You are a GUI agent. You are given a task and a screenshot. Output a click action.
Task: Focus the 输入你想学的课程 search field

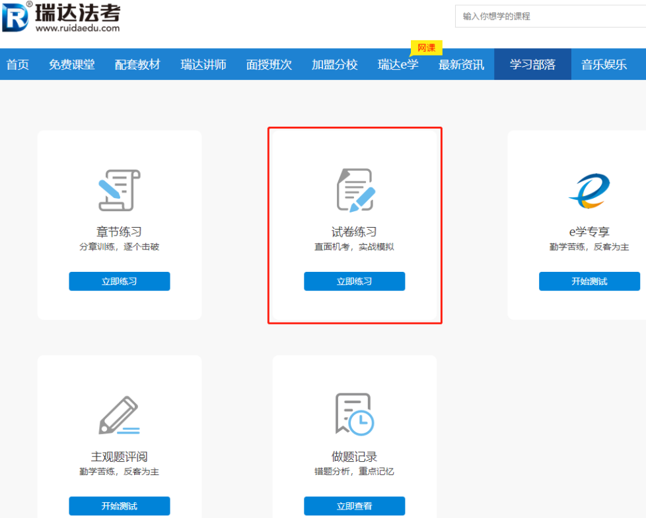pyautogui.click(x=550, y=16)
